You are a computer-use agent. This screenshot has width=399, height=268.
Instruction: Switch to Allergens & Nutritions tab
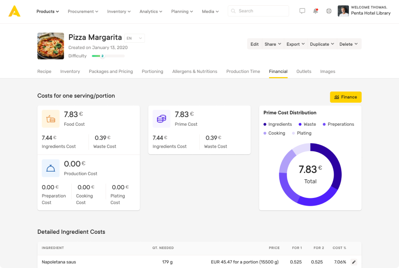pos(195,71)
